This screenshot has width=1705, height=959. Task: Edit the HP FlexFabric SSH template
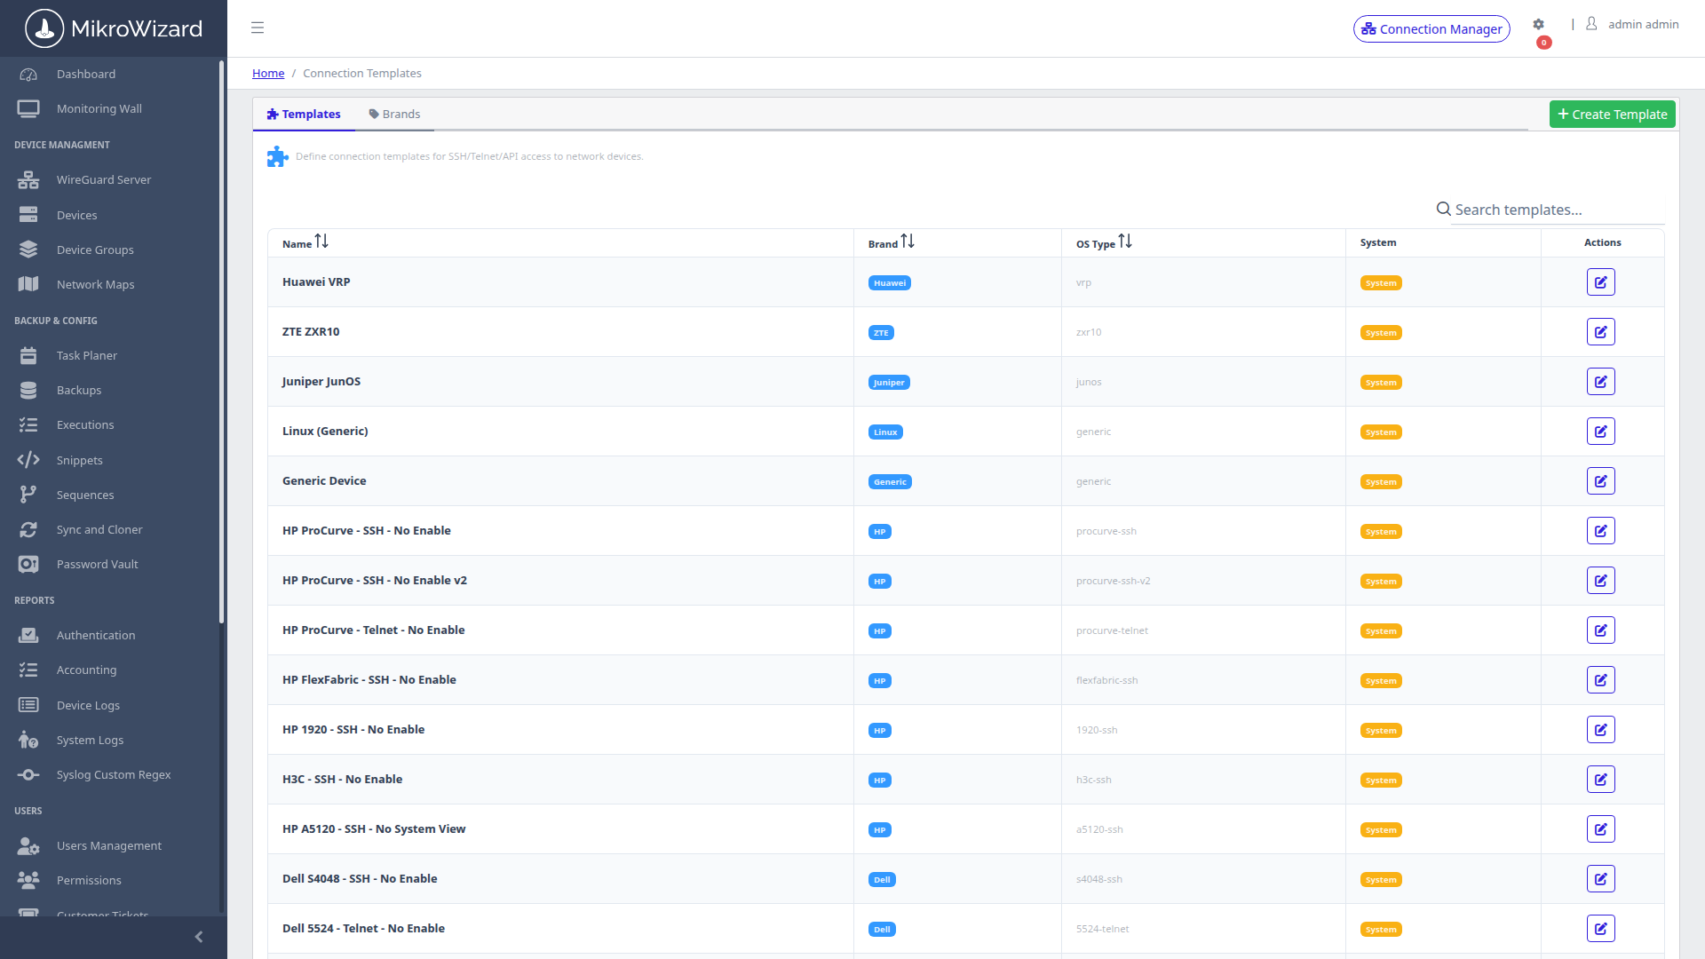(1600, 680)
